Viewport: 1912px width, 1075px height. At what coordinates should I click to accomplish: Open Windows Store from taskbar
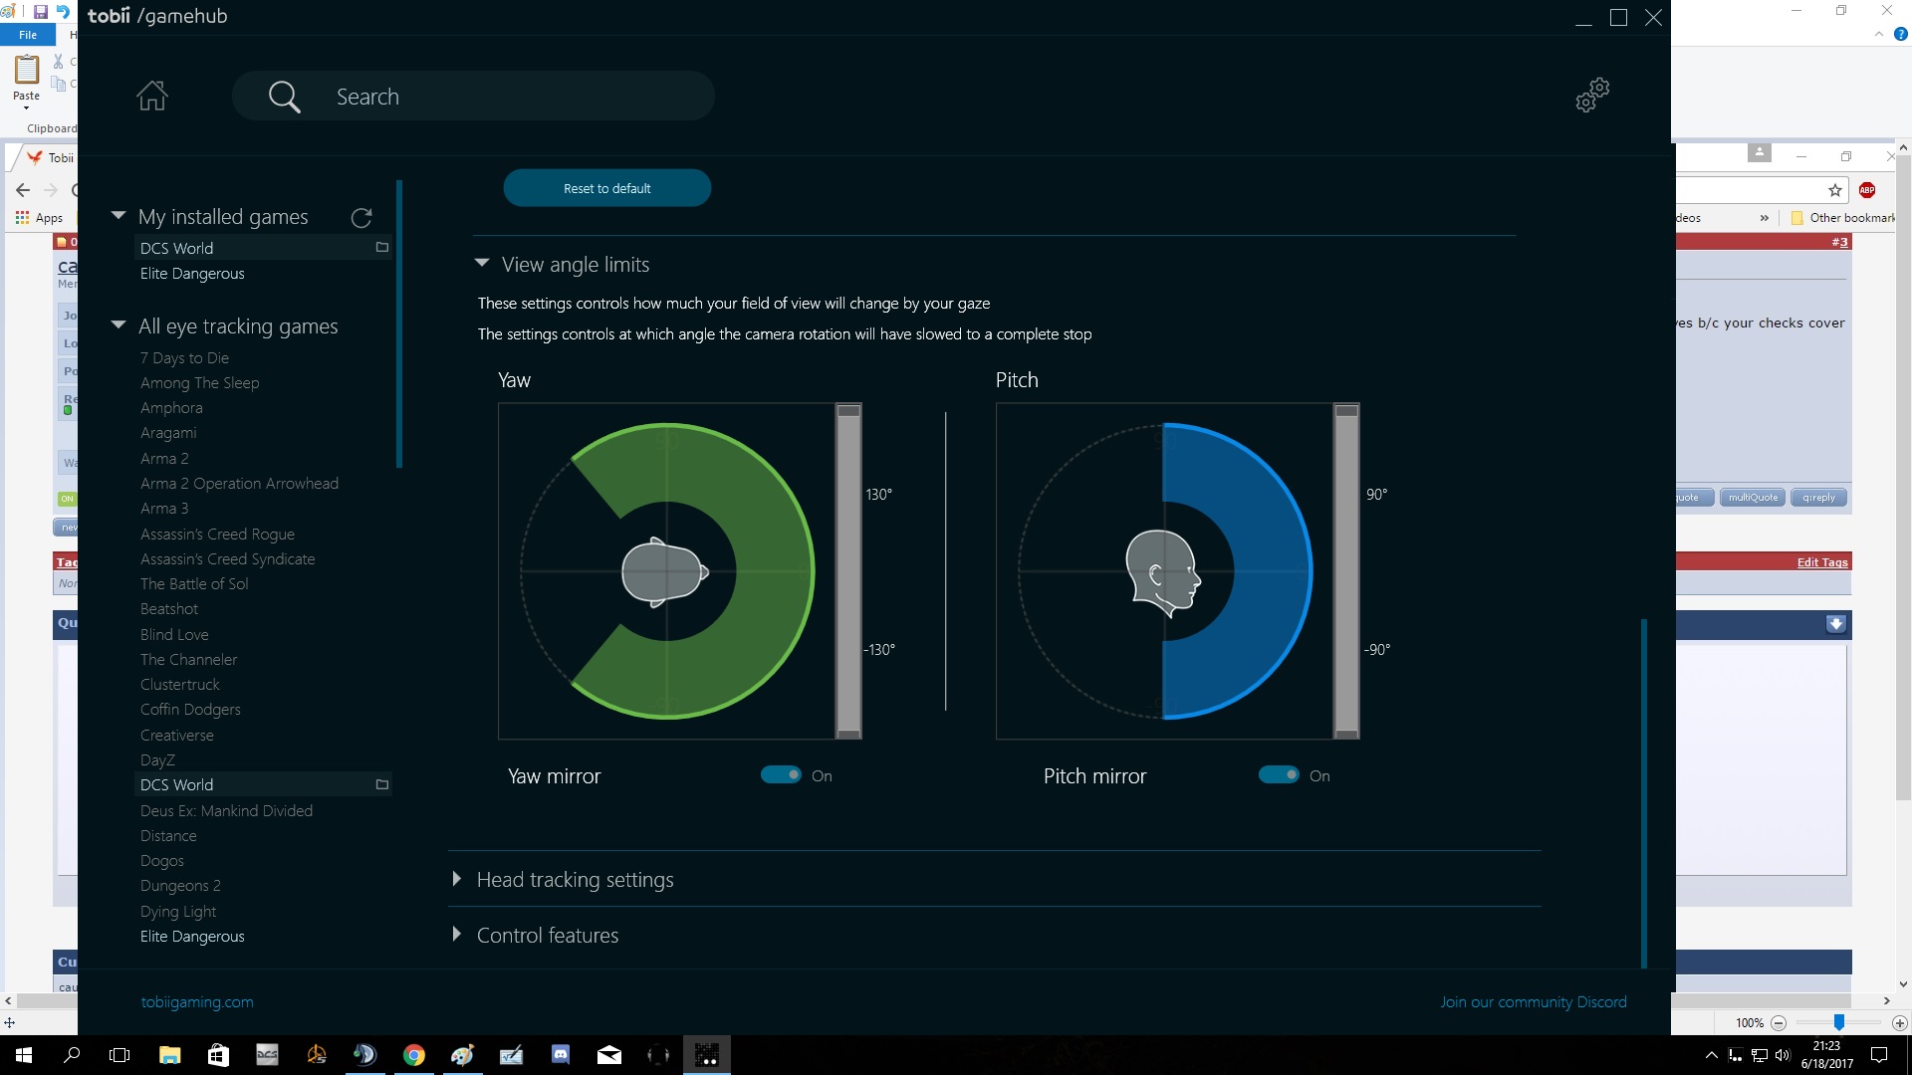tap(218, 1055)
